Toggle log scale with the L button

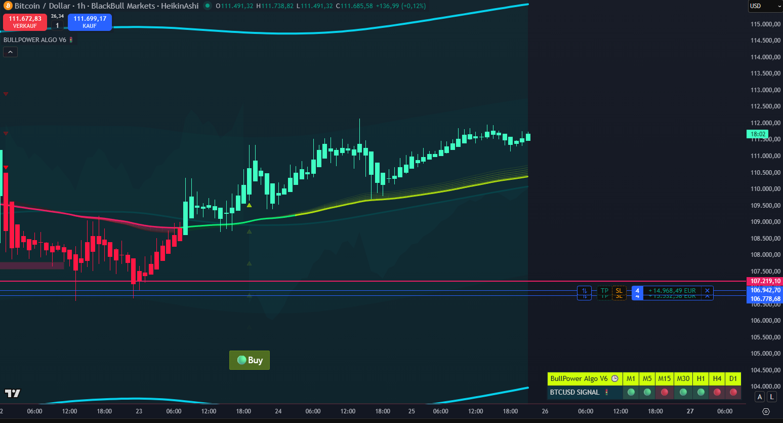[772, 397]
